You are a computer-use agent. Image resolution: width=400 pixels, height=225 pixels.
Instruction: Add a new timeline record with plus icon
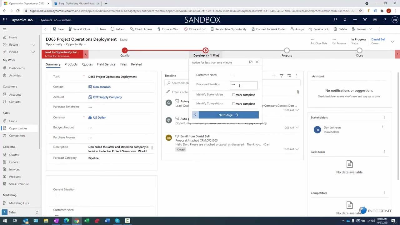tap(274, 76)
